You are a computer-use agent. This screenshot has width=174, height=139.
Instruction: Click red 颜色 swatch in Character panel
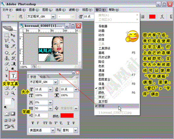click(x=67, y=116)
